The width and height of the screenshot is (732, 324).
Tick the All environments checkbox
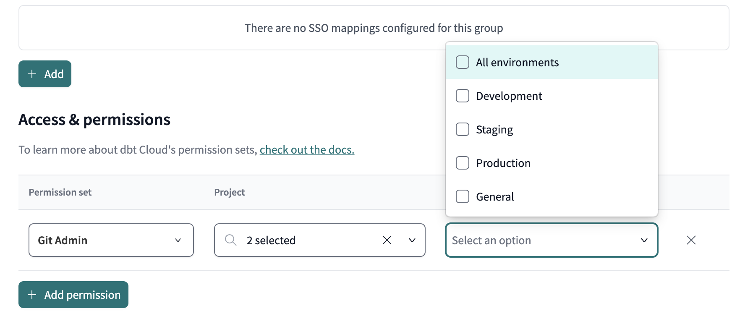click(463, 62)
